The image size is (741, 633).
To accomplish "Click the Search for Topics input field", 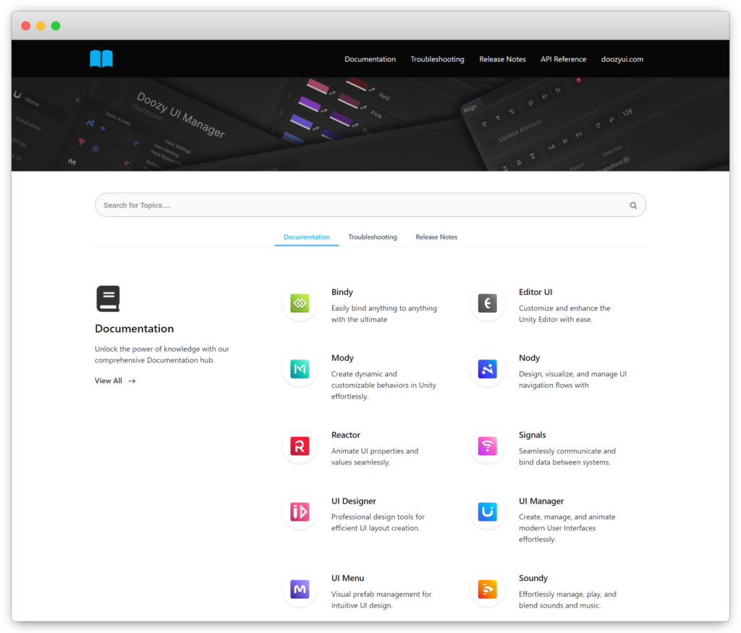I will click(x=289, y=205).
